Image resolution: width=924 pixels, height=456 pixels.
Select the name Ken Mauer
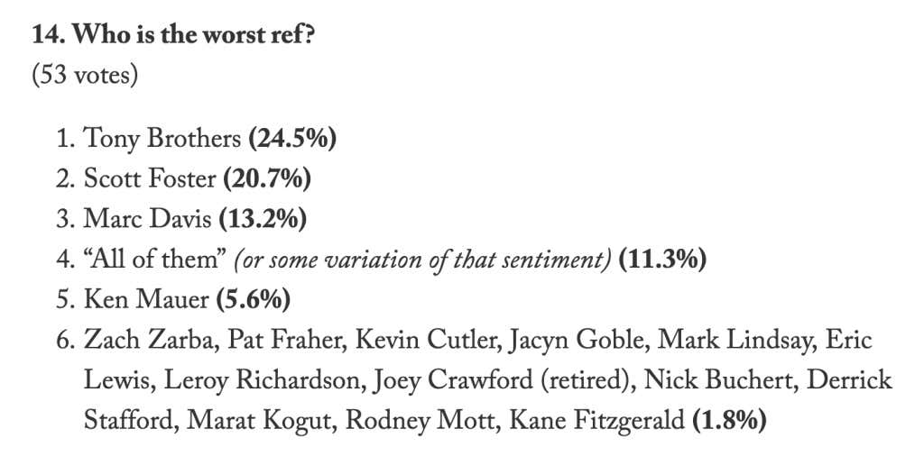click(146, 300)
